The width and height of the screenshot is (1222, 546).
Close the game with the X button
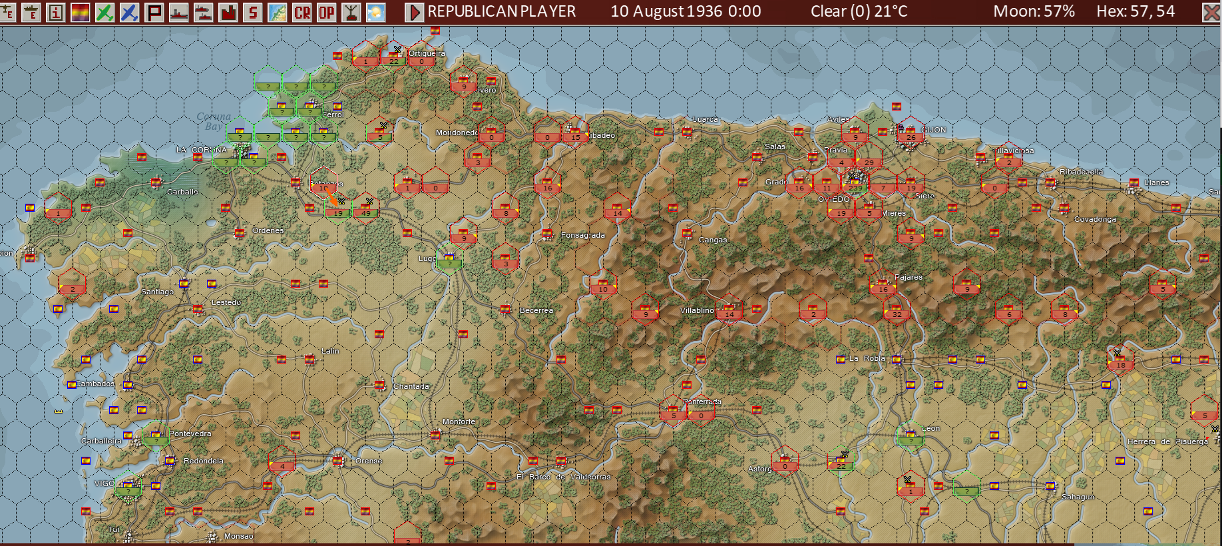point(1211,12)
